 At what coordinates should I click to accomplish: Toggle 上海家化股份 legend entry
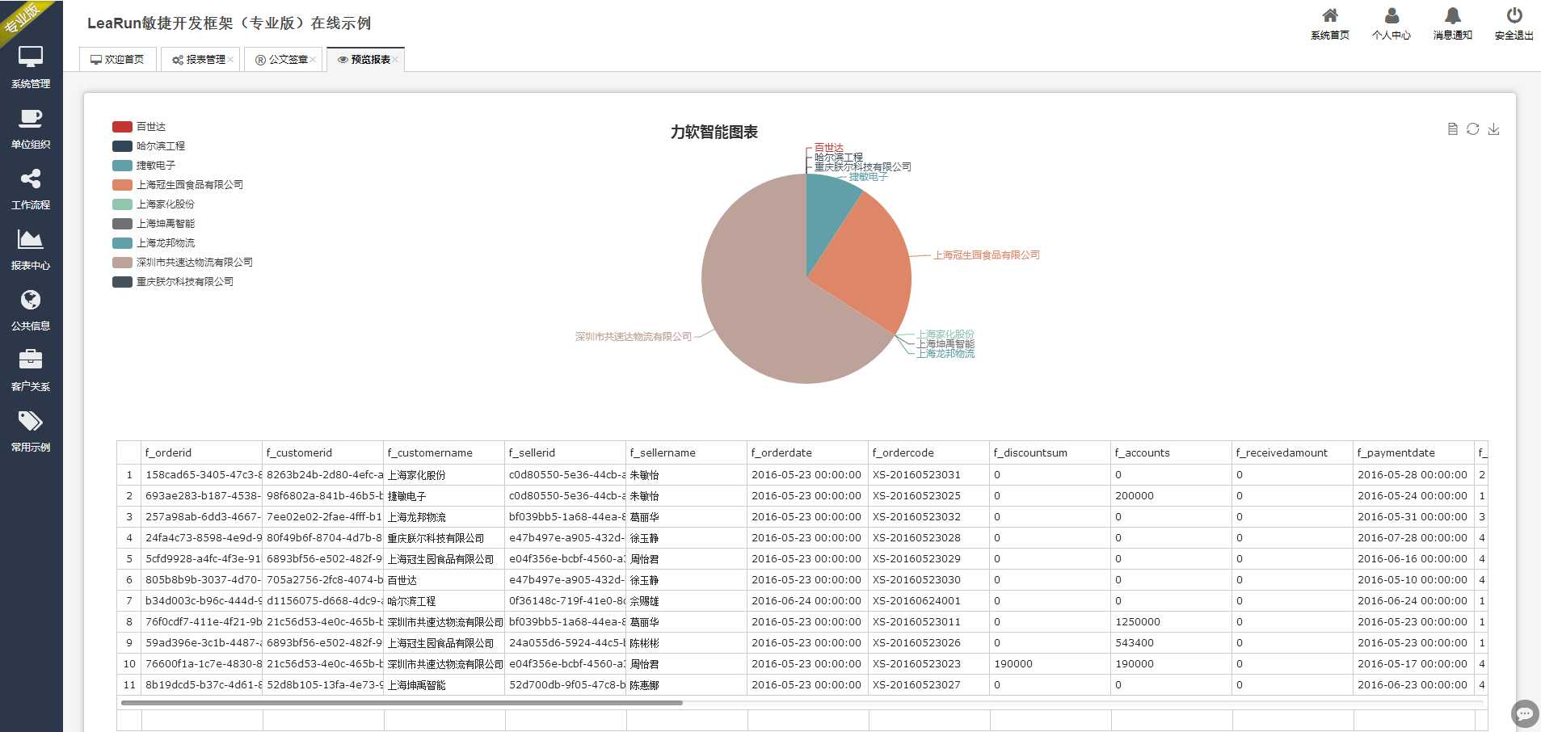154,204
